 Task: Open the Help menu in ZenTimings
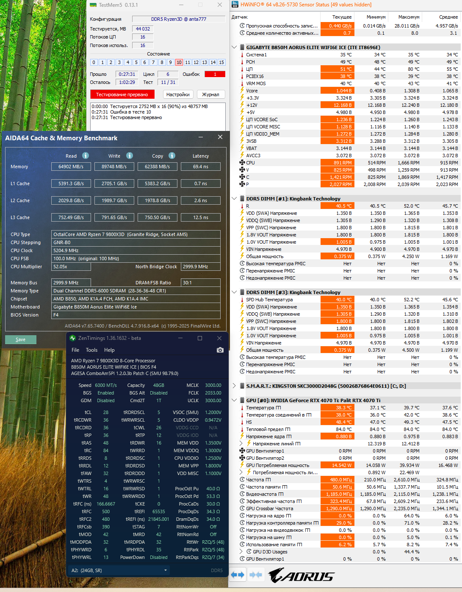click(109, 350)
